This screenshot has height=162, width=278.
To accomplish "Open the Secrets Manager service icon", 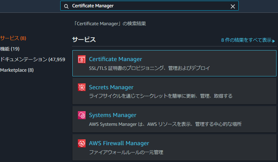I will [x=82, y=87].
